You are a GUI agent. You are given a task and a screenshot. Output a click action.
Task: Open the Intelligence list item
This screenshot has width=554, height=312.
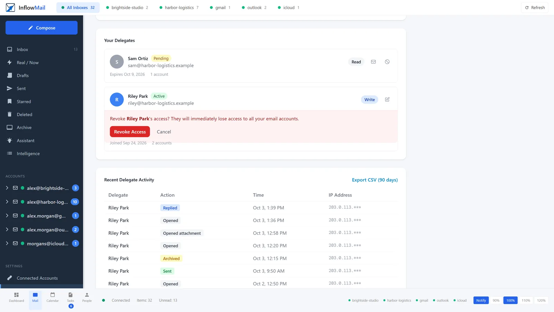(x=42, y=154)
